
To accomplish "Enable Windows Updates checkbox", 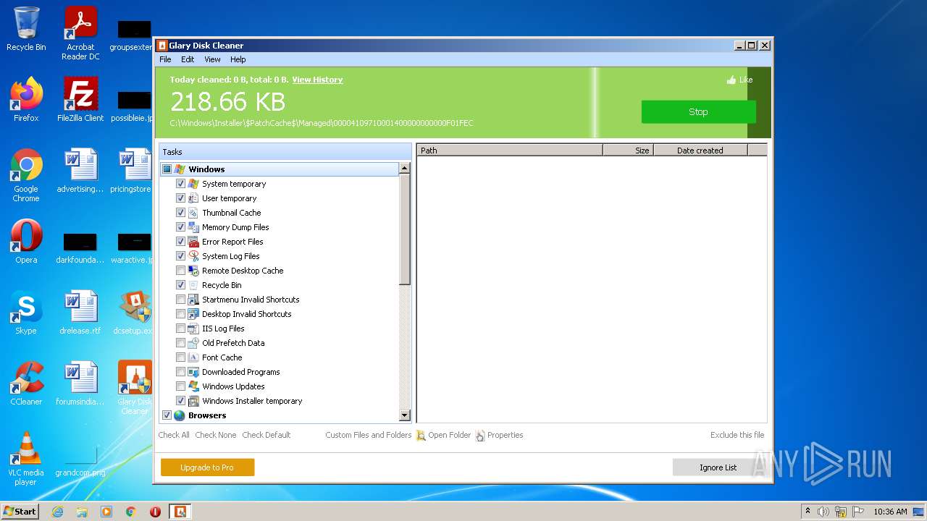I will (181, 386).
